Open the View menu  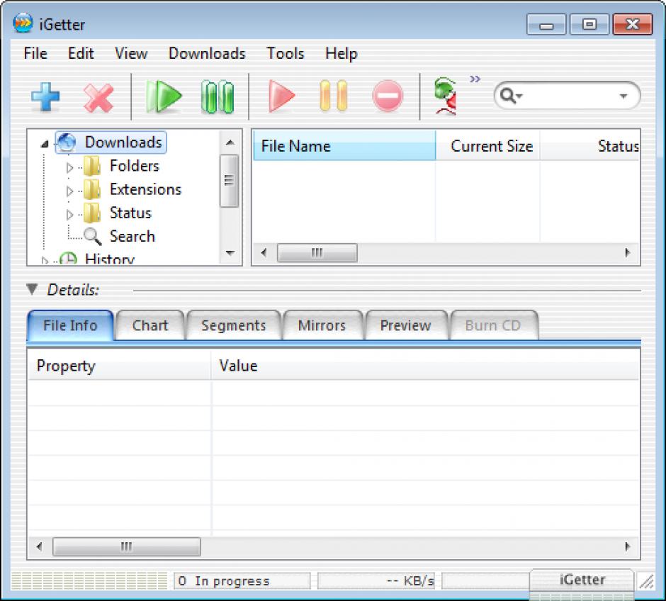(x=131, y=54)
